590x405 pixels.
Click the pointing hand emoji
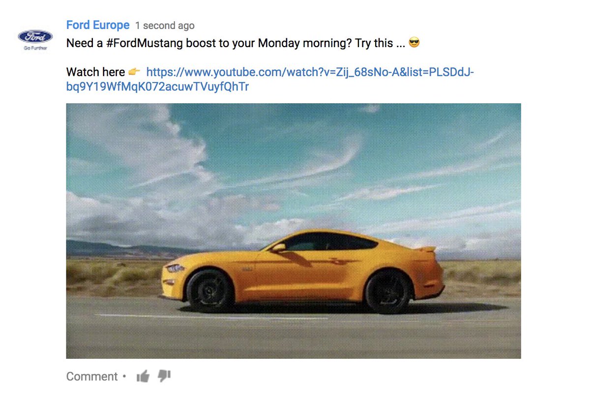134,72
